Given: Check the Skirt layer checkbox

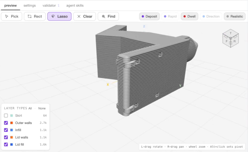Looking at the screenshot, I should (6, 116).
